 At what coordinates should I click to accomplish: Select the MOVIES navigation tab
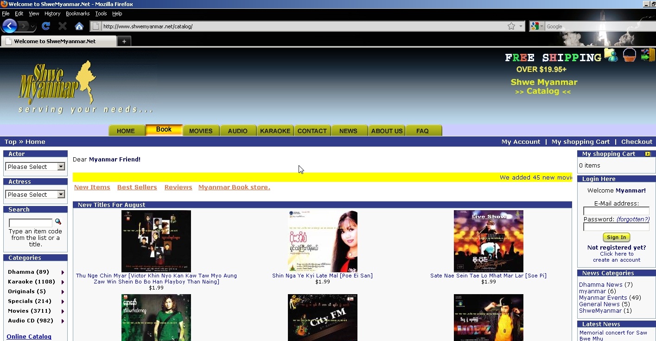[201, 131]
